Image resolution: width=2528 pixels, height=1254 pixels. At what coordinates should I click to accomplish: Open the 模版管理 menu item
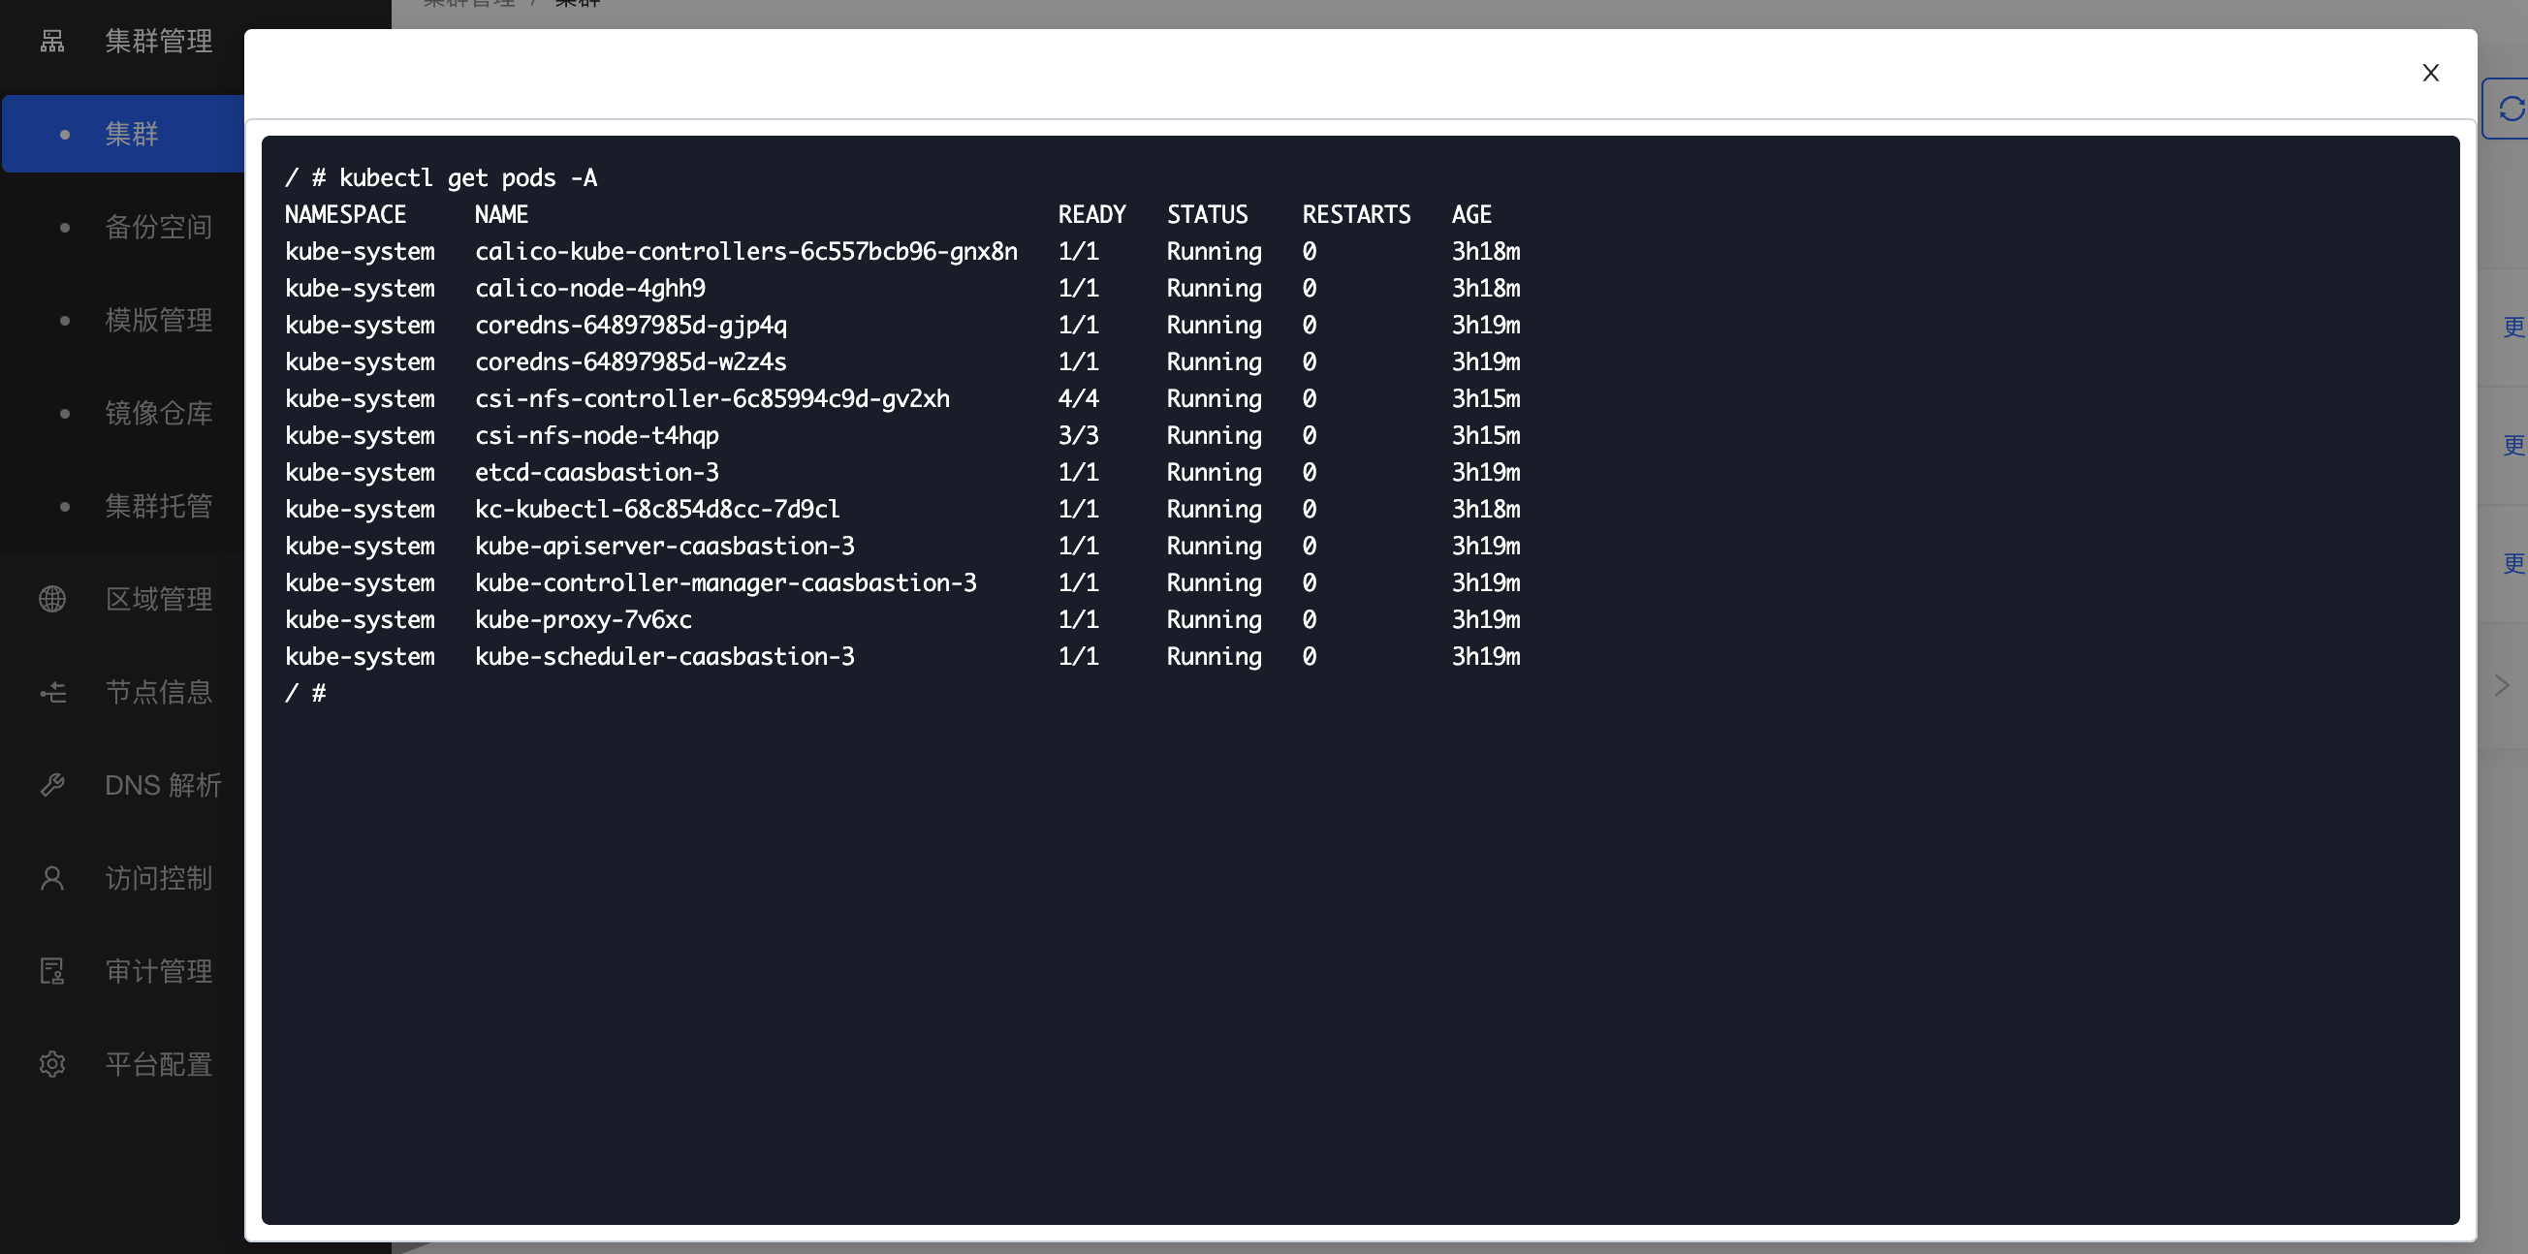tap(158, 320)
